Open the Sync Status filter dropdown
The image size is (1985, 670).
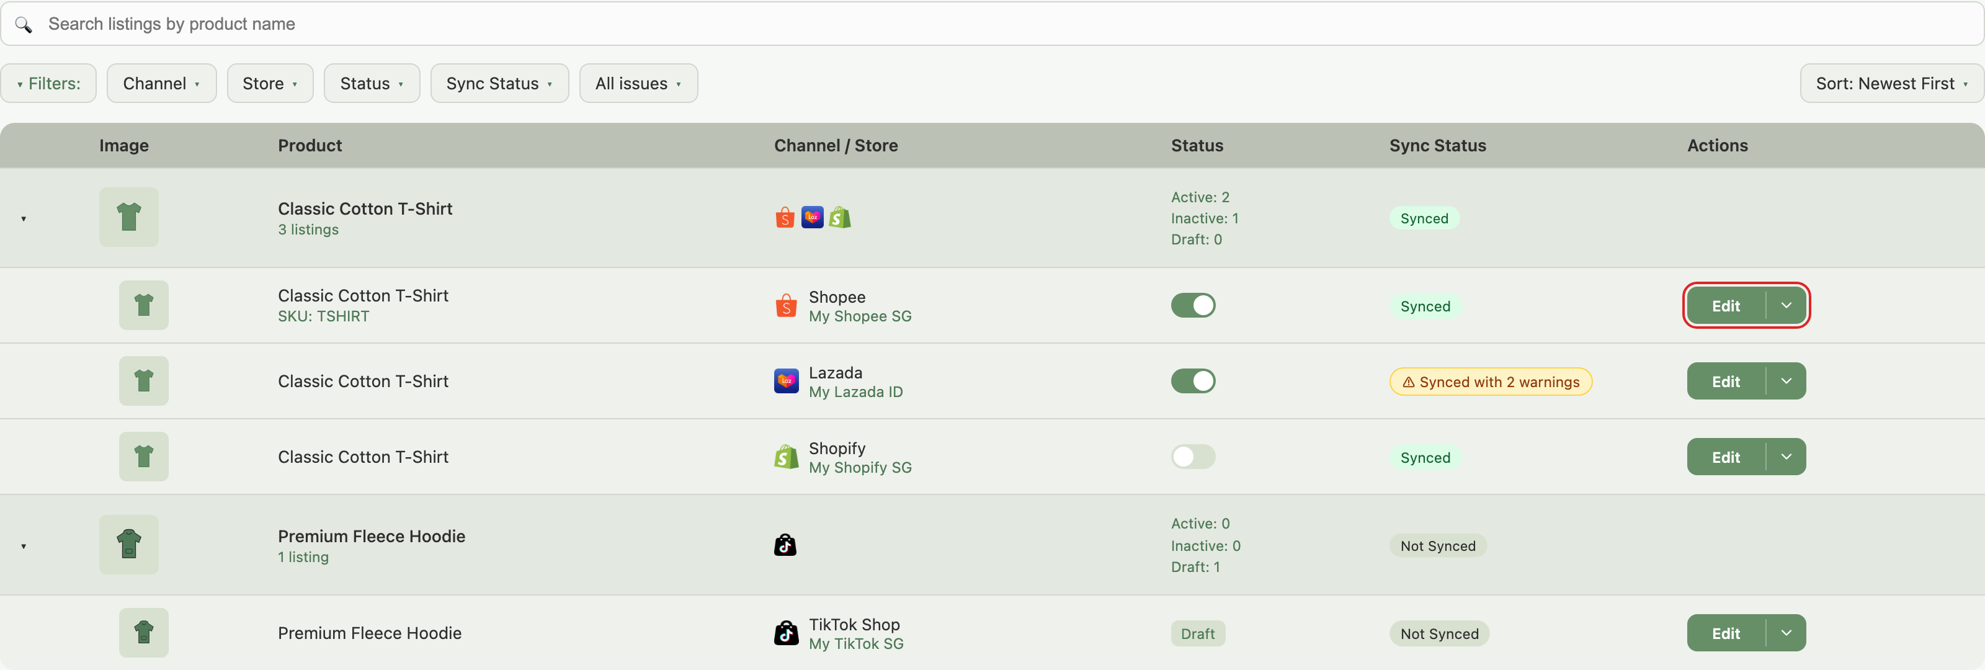499,83
